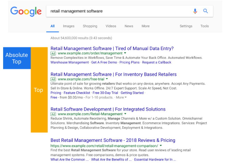Click the blue magnifier search icon

tap(206, 11)
